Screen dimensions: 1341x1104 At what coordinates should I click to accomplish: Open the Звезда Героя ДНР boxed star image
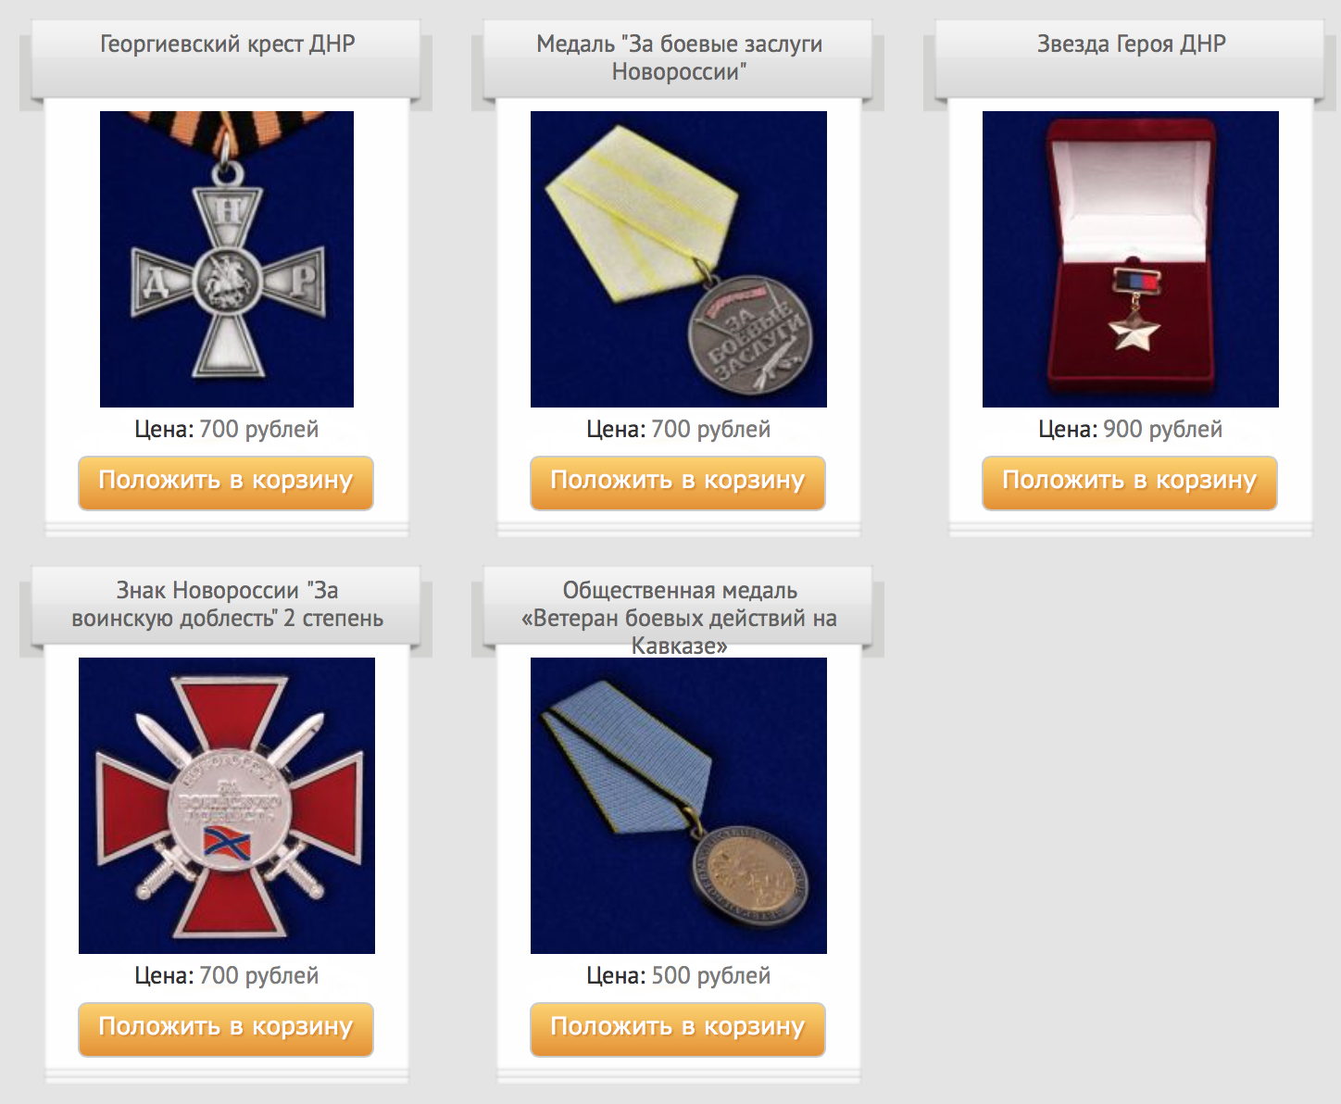click(1131, 259)
